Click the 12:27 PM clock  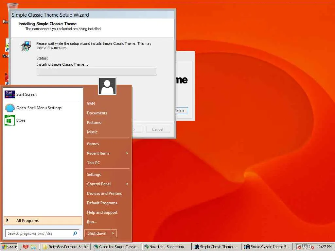(x=324, y=247)
